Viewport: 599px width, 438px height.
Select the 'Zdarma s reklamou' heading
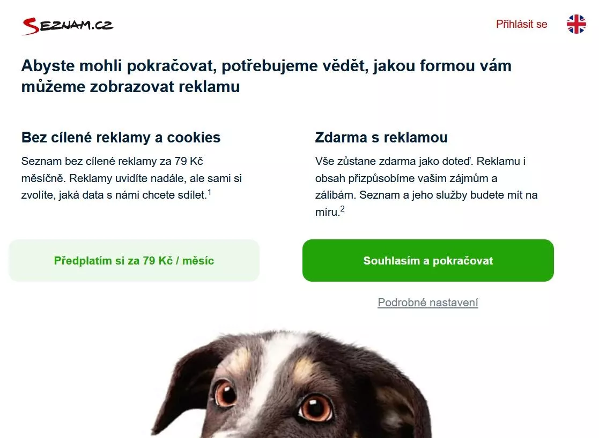381,138
